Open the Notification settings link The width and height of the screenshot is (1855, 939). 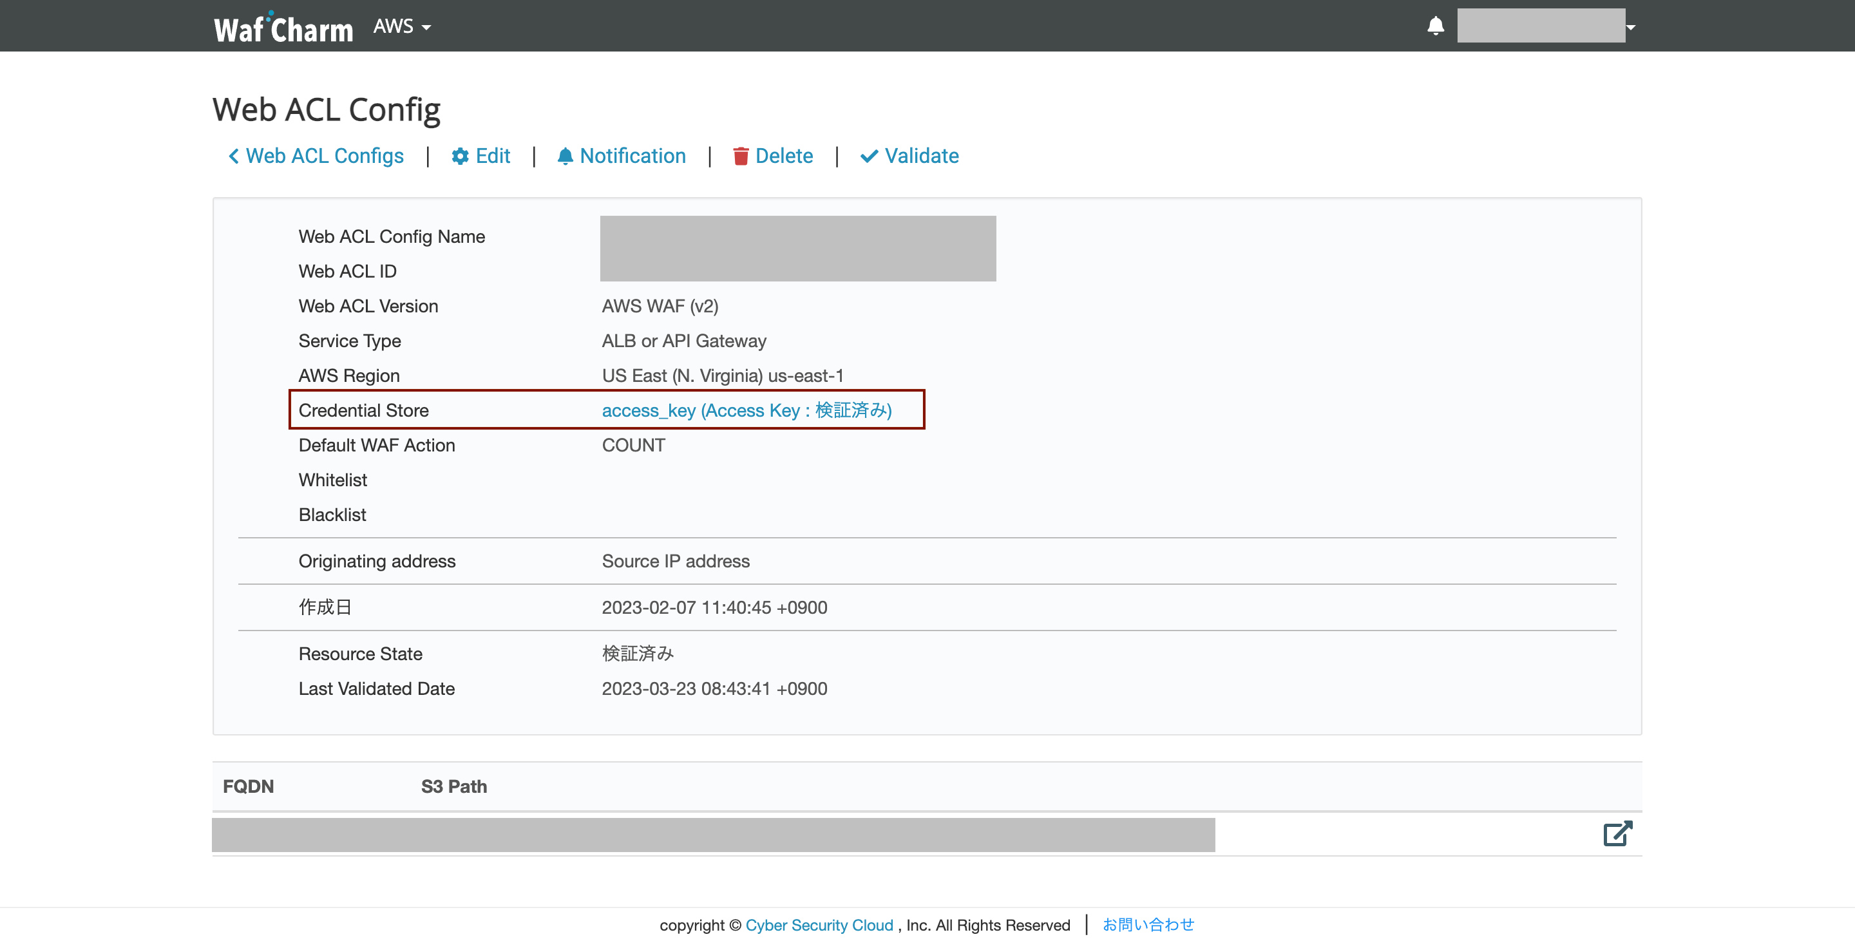pos(622,156)
